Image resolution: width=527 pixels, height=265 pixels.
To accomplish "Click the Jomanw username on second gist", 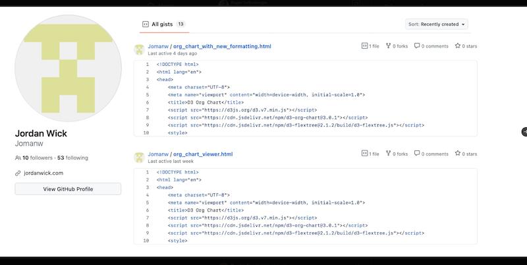I will 158,154.
